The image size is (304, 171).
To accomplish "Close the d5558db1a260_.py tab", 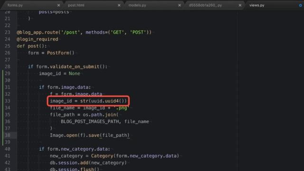I will click(240, 5).
